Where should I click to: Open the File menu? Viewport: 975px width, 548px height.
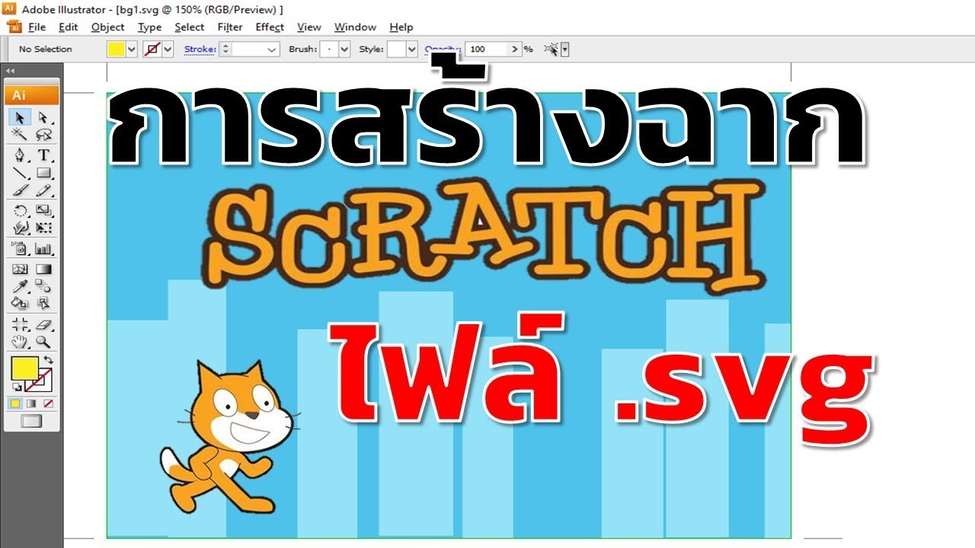tap(37, 27)
